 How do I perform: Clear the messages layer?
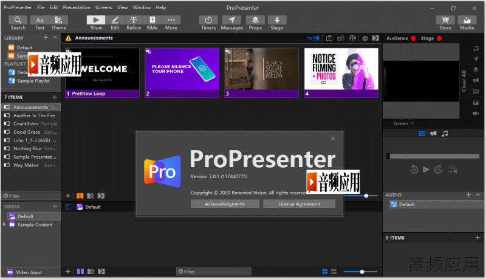[476, 59]
